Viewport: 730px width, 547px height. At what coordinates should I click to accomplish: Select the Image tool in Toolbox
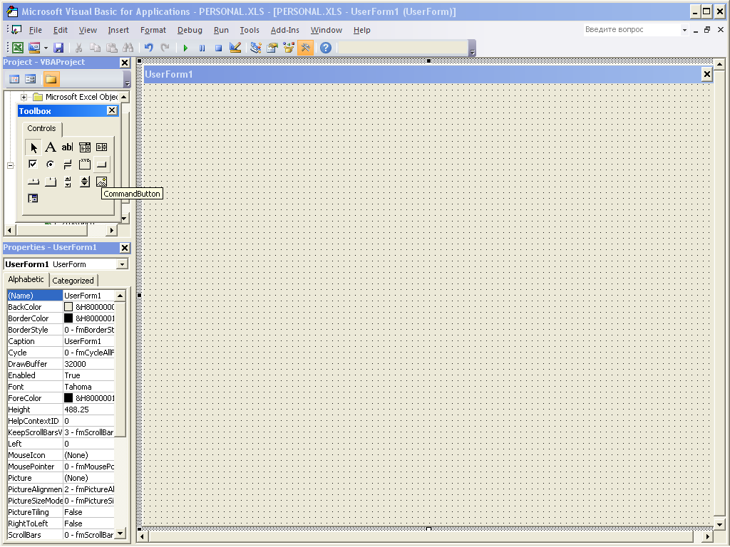coord(101,182)
